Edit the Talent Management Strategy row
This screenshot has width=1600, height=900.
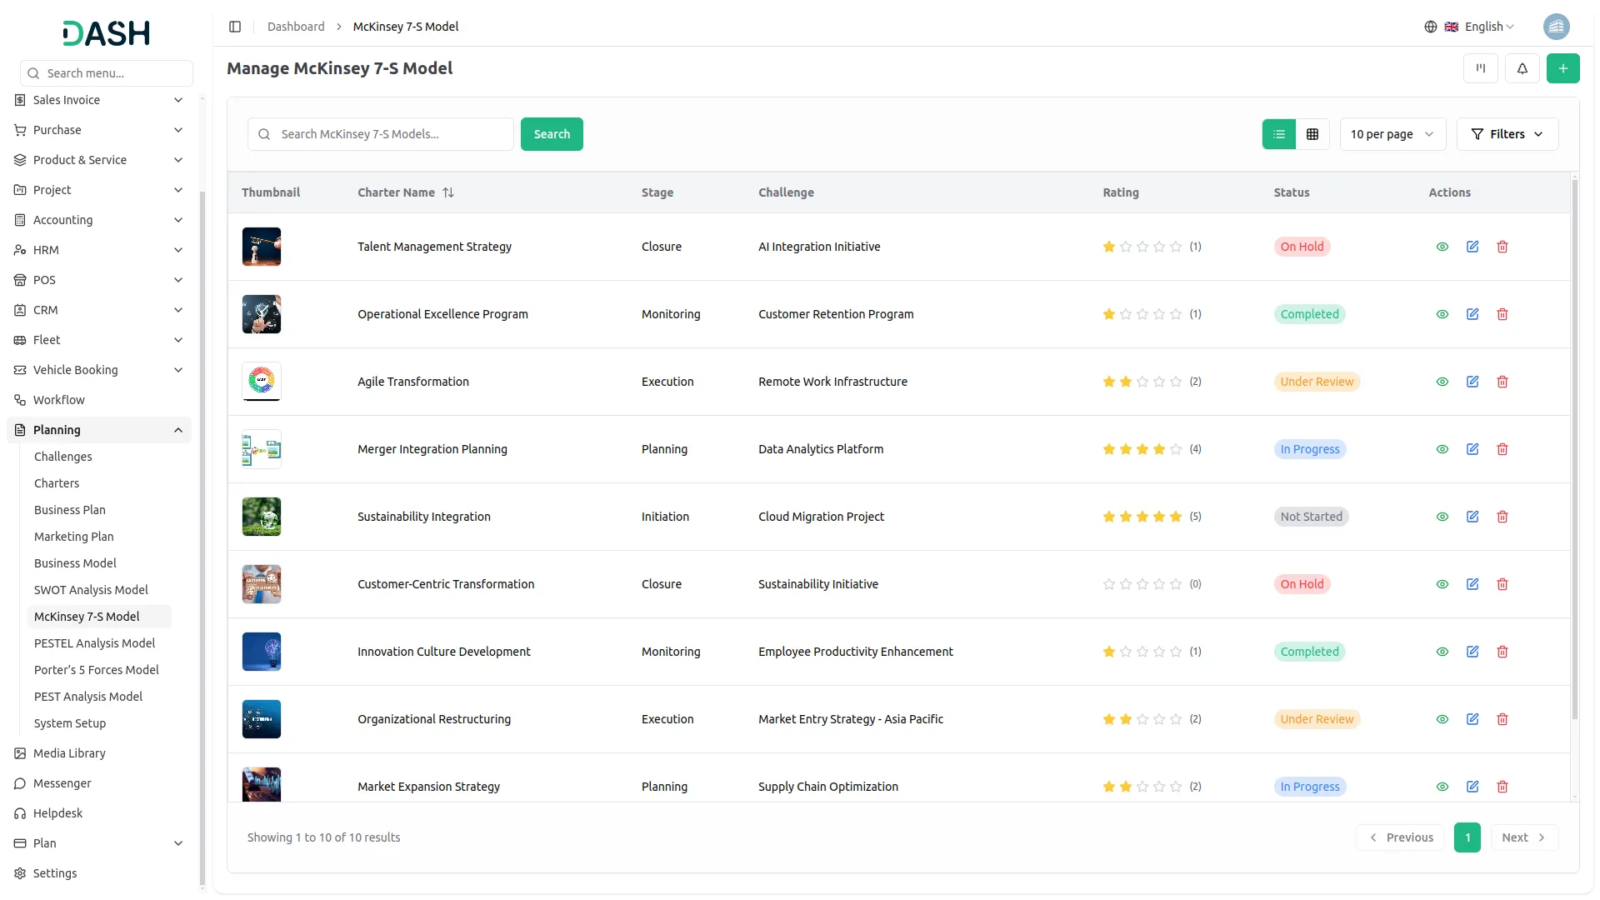[x=1472, y=247]
